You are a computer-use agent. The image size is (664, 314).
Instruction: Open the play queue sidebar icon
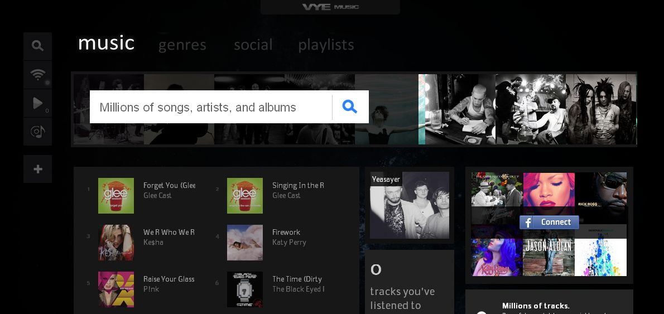pos(38,103)
